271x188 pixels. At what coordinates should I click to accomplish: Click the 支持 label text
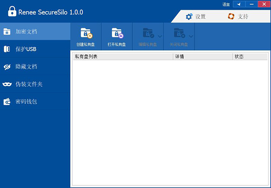243,17
